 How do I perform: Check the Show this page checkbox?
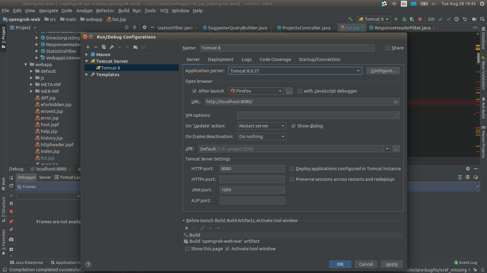(x=187, y=249)
